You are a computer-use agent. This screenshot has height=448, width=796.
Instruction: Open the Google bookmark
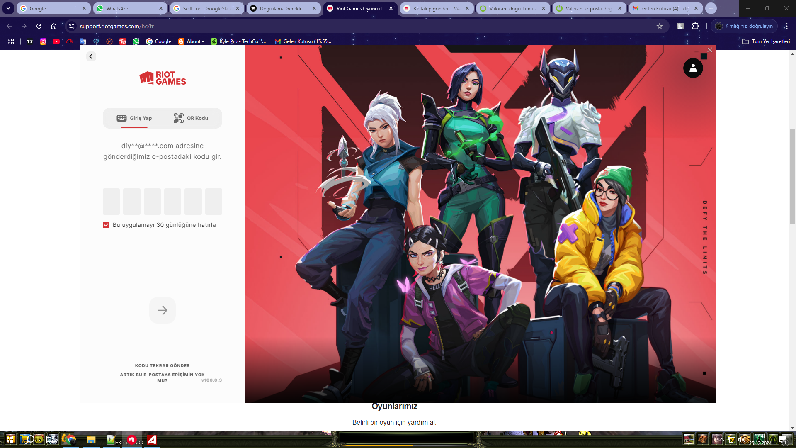point(158,41)
